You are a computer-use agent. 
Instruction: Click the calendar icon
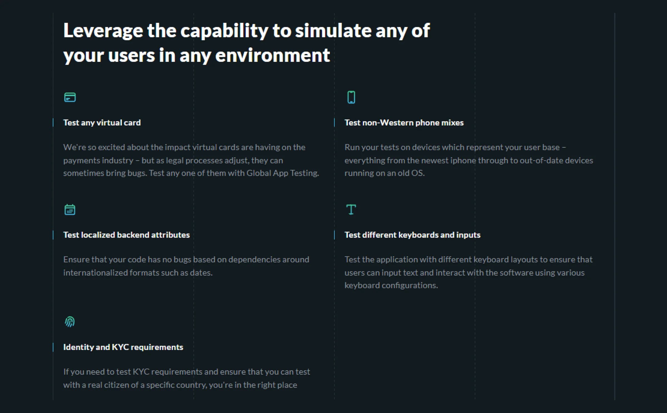coord(70,210)
